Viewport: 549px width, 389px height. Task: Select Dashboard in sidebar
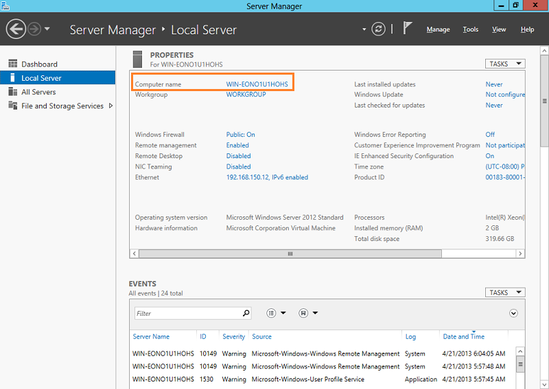coord(58,64)
